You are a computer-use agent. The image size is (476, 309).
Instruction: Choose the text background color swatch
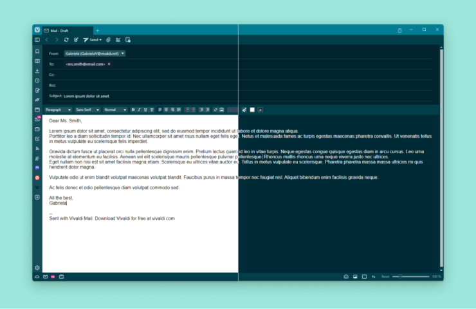tap(260, 109)
